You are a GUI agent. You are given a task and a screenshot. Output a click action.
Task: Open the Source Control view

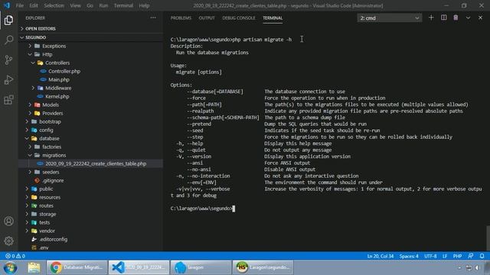pyautogui.click(x=8, y=60)
